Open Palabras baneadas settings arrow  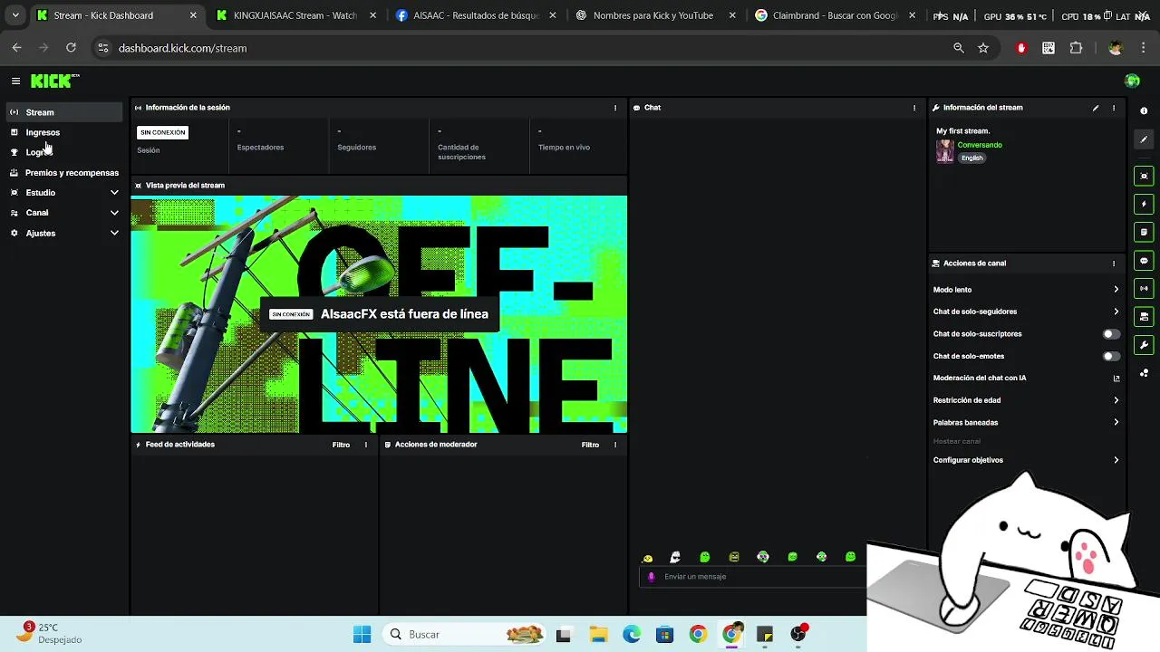[1116, 422]
